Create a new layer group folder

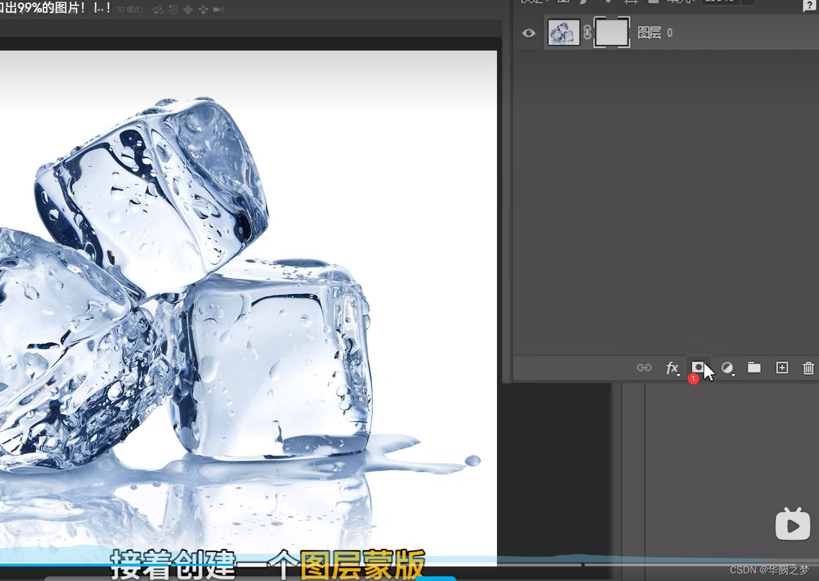click(x=754, y=367)
